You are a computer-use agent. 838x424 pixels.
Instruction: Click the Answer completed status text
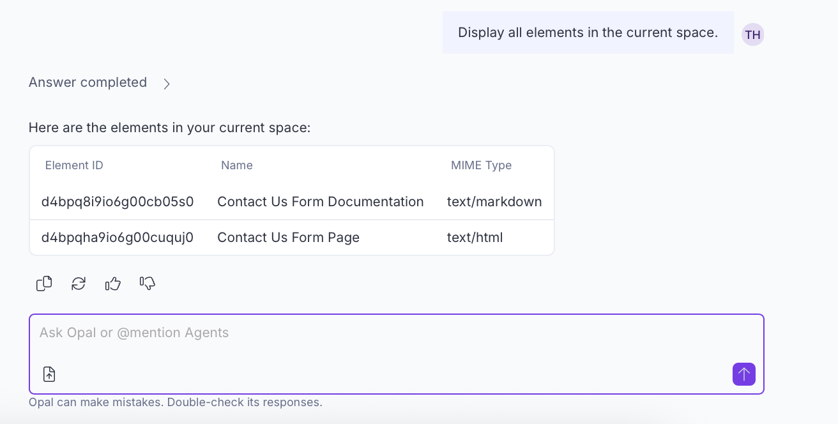tap(88, 82)
